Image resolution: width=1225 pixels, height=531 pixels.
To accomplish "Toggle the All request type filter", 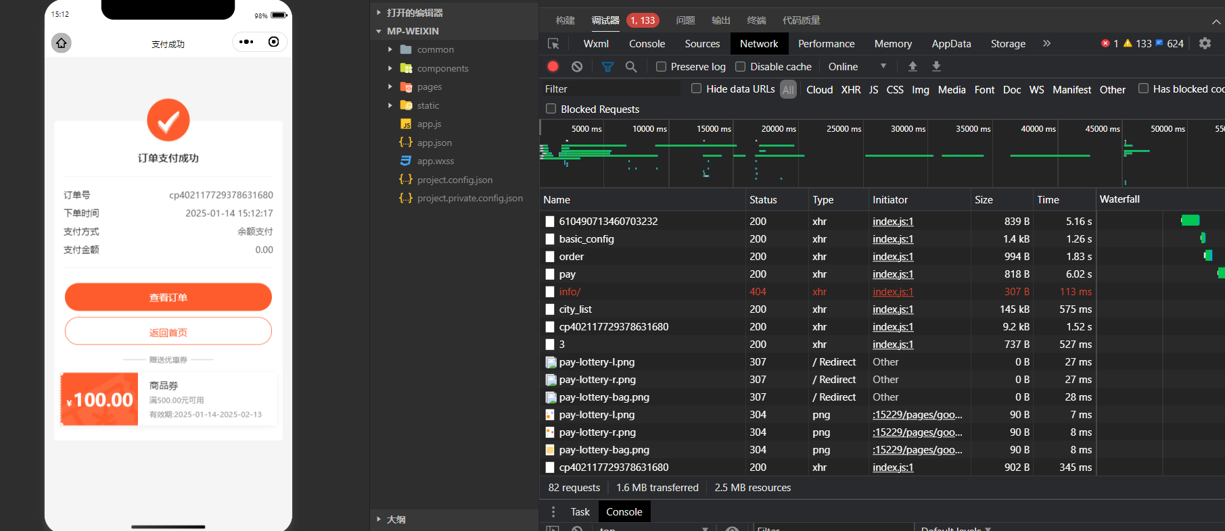I will (x=788, y=89).
